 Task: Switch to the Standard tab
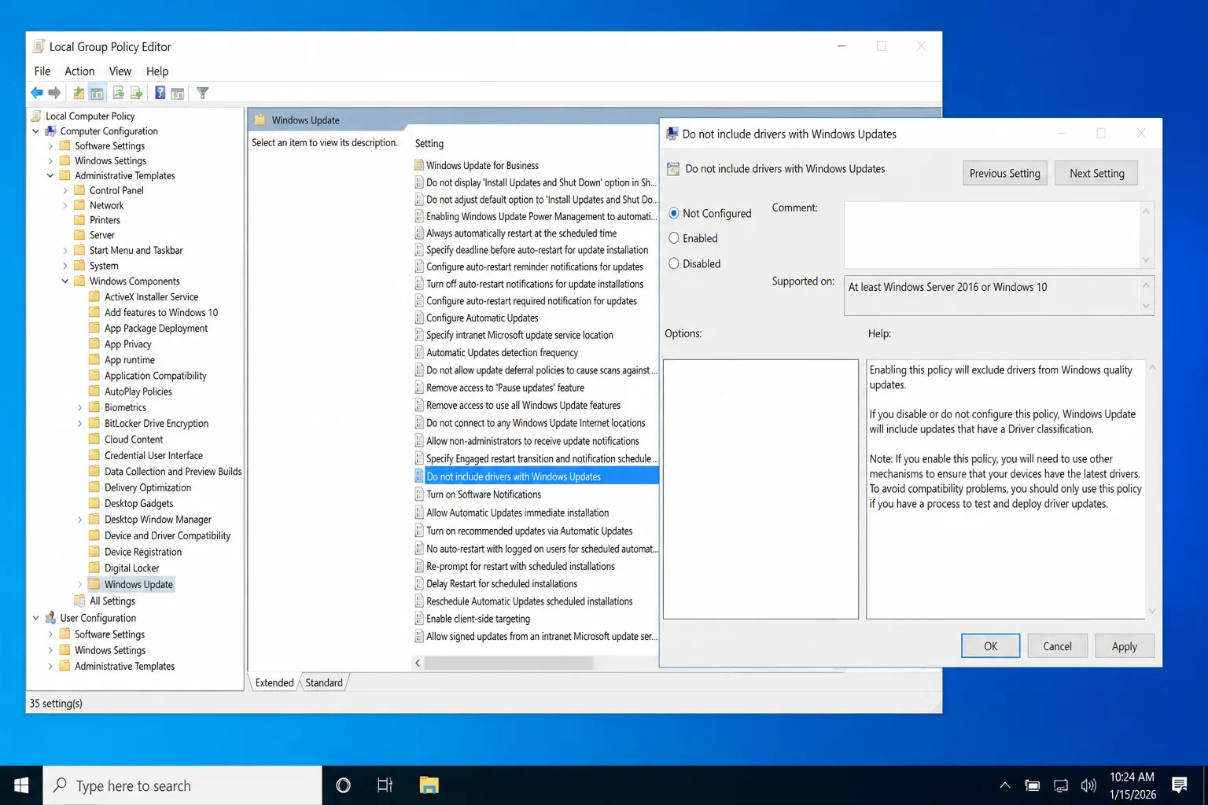click(324, 682)
